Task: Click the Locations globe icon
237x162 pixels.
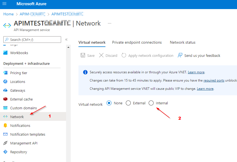Action: 5,82
